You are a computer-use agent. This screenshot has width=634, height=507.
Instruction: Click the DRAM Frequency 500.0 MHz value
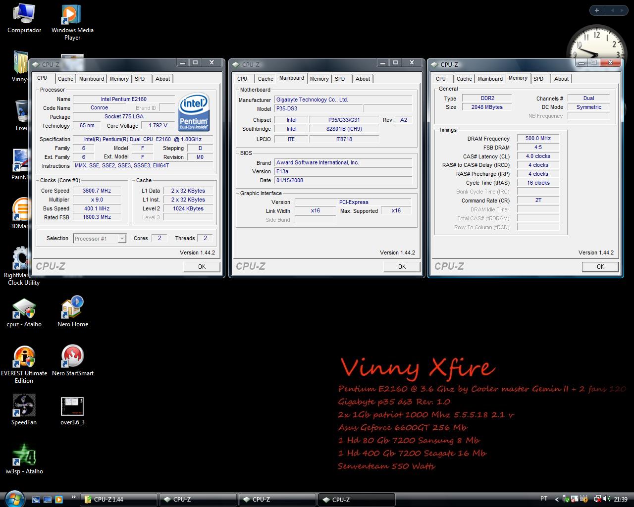pos(538,138)
